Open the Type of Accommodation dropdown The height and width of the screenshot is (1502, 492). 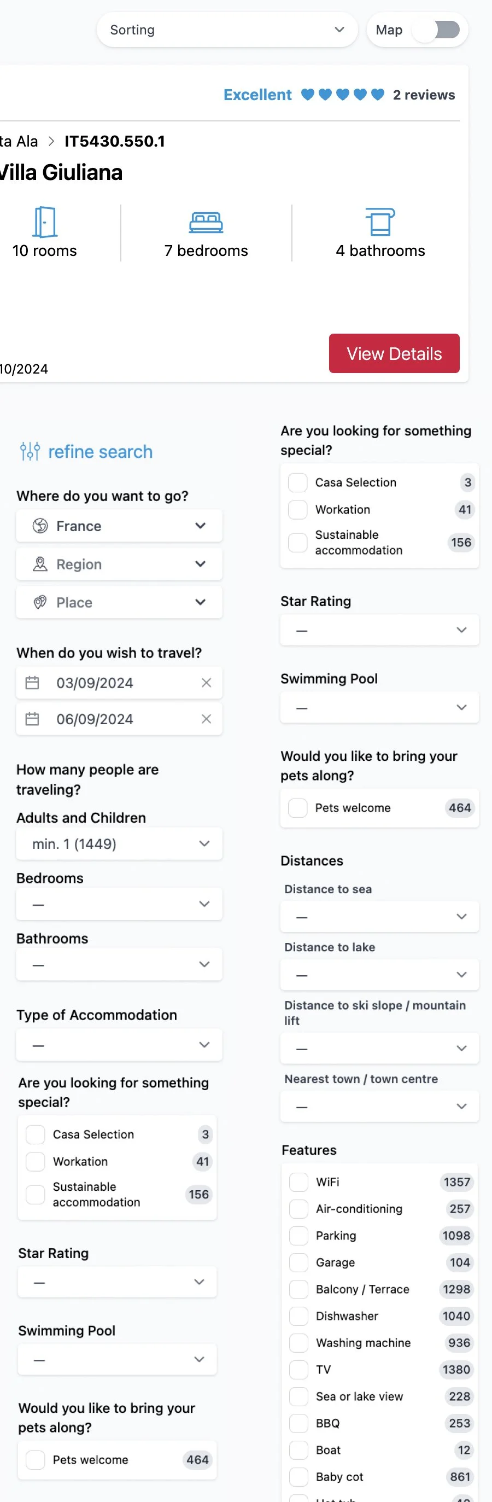[119, 1045]
